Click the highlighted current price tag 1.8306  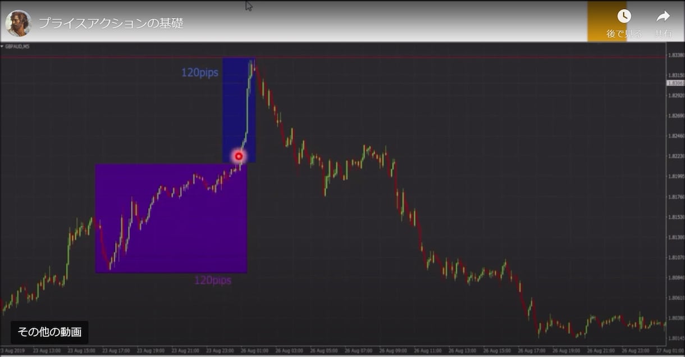pos(675,83)
